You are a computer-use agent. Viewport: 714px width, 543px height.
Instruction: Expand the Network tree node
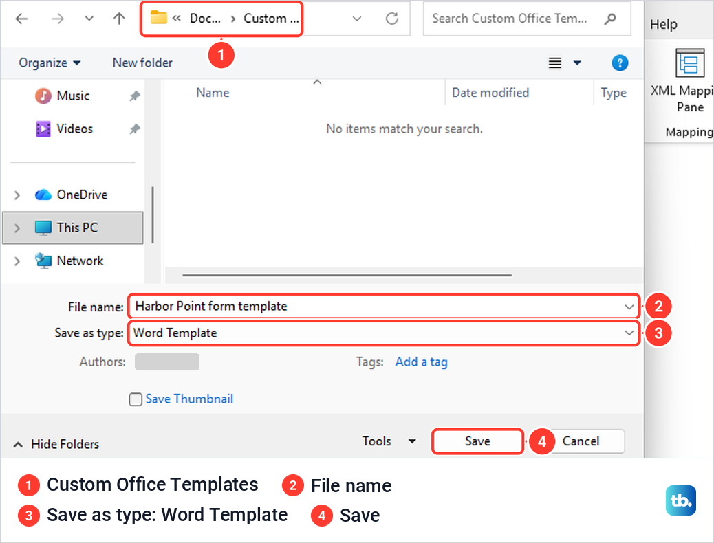(17, 261)
